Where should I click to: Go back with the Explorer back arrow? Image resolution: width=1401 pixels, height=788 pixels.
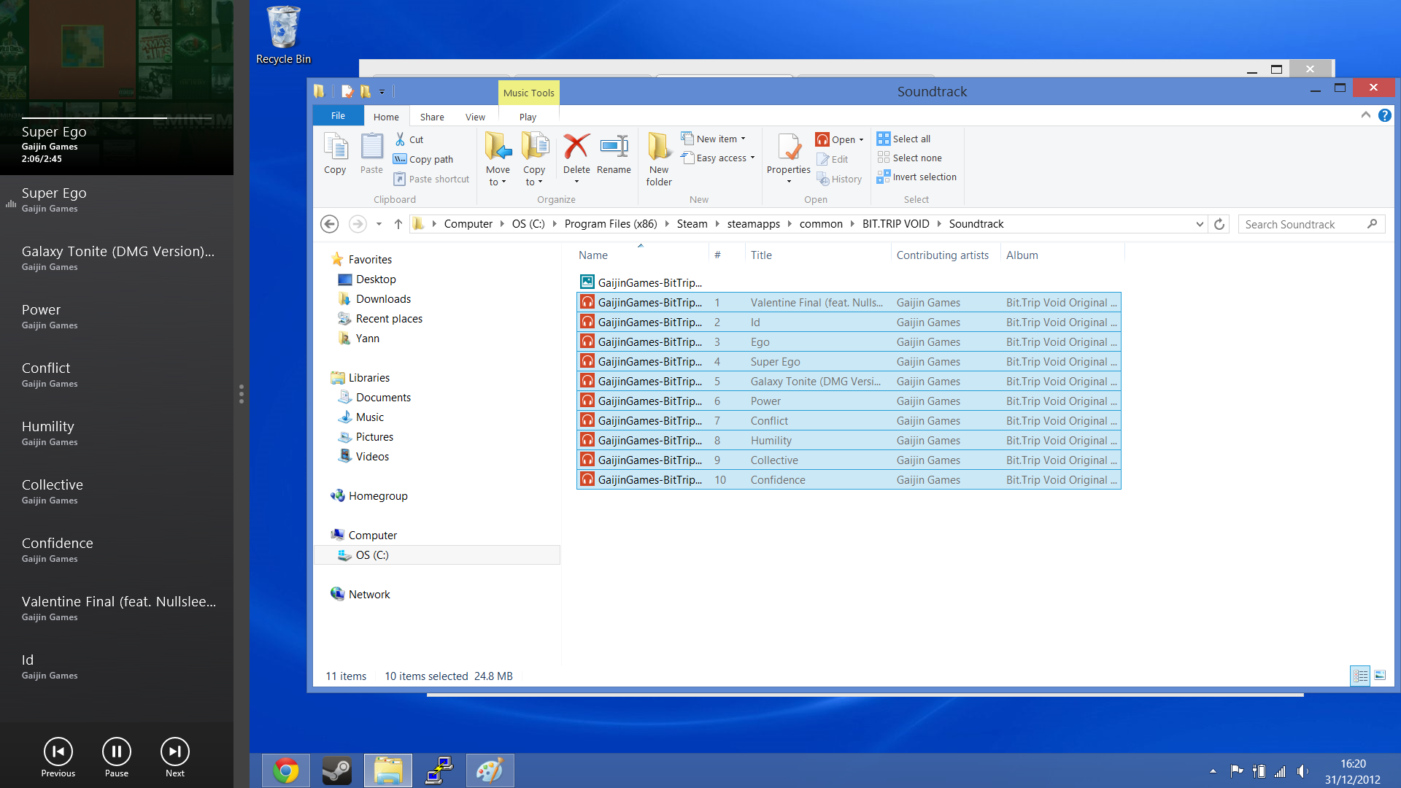click(x=330, y=224)
